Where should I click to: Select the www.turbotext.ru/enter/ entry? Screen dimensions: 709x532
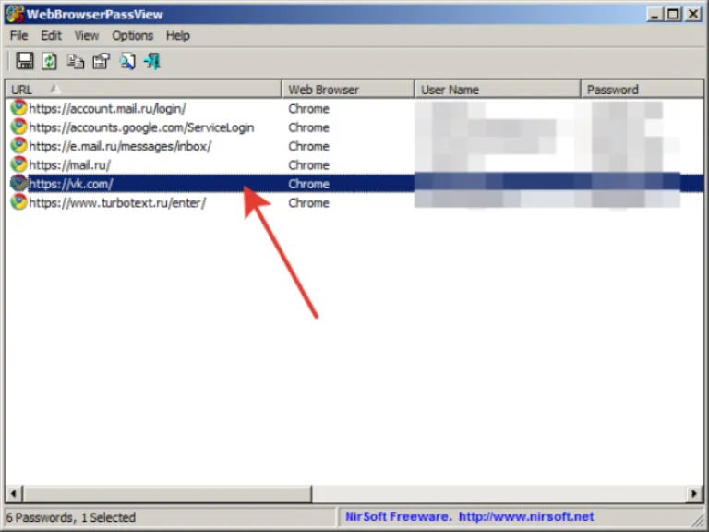(x=117, y=202)
